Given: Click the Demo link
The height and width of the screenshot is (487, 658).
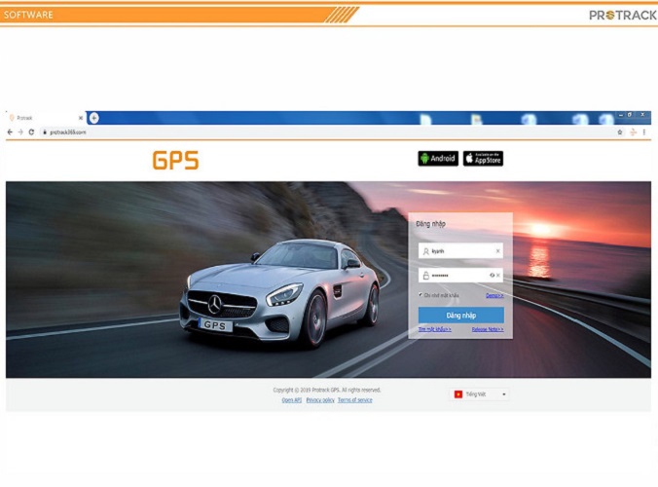Looking at the screenshot, I should pos(494,294).
